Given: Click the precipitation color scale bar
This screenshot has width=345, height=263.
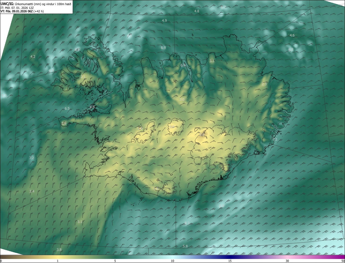Looking at the screenshot, I should pos(172,257).
